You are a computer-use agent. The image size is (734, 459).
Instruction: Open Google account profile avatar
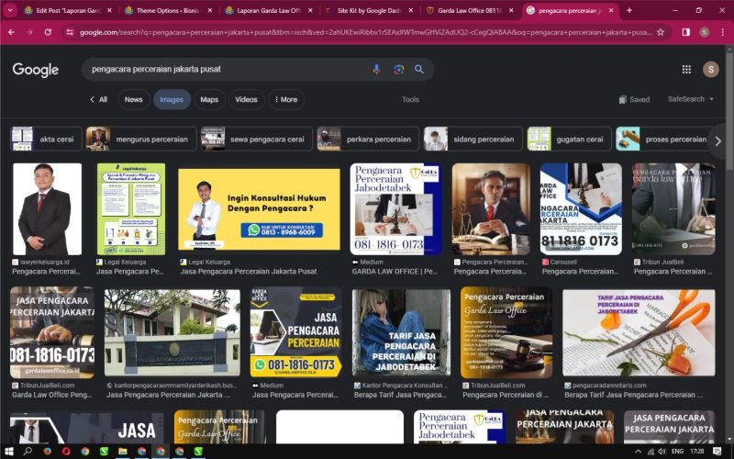tap(710, 70)
